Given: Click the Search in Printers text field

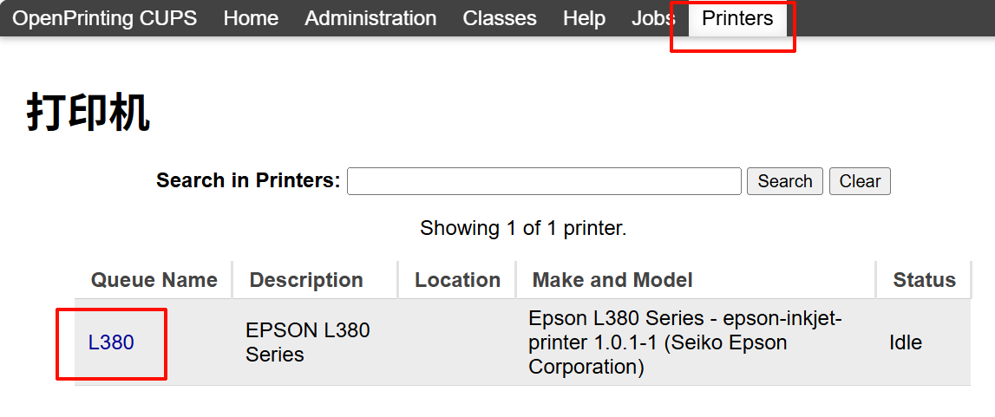Looking at the screenshot, I should tap(544, 181).
